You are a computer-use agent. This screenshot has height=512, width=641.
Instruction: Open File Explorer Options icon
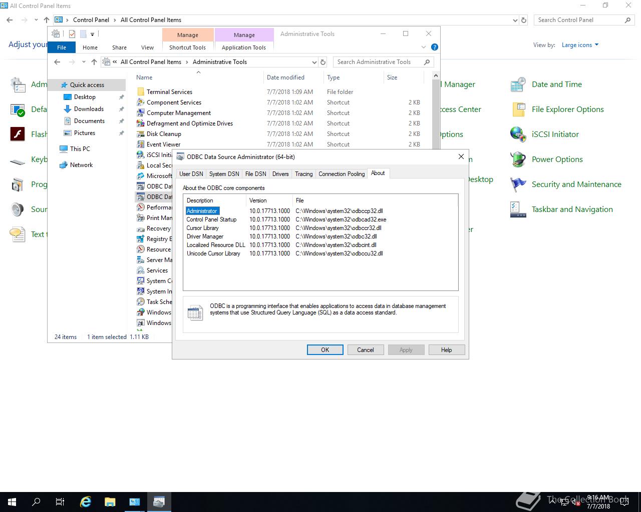click(x=518, y=109)
